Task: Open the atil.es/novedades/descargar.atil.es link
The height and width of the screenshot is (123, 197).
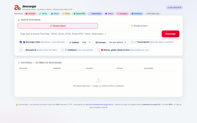Action: [x=100, y=104]
